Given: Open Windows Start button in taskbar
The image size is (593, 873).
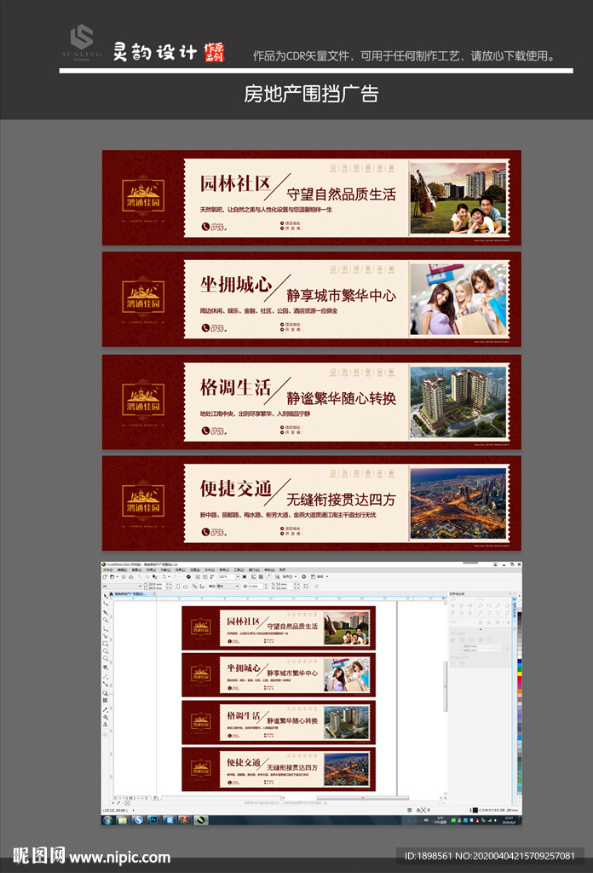Looking at the screenshot, I should point(107,820).
